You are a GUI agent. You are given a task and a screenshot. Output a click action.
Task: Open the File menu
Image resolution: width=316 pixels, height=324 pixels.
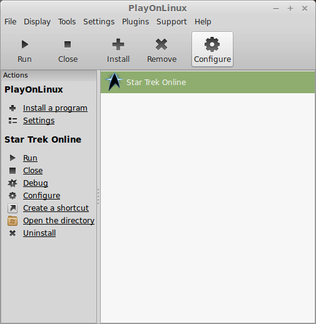(11, 22)
